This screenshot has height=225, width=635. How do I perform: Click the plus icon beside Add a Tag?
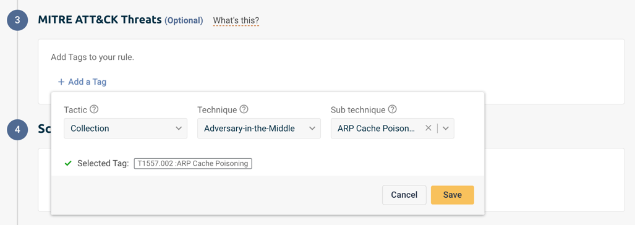pyautogui.click(x=61, y=82)
